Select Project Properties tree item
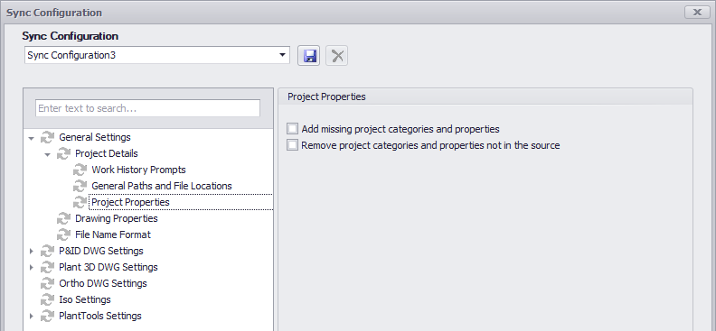This screenshot has height=331, width=716. pos(130,202)
